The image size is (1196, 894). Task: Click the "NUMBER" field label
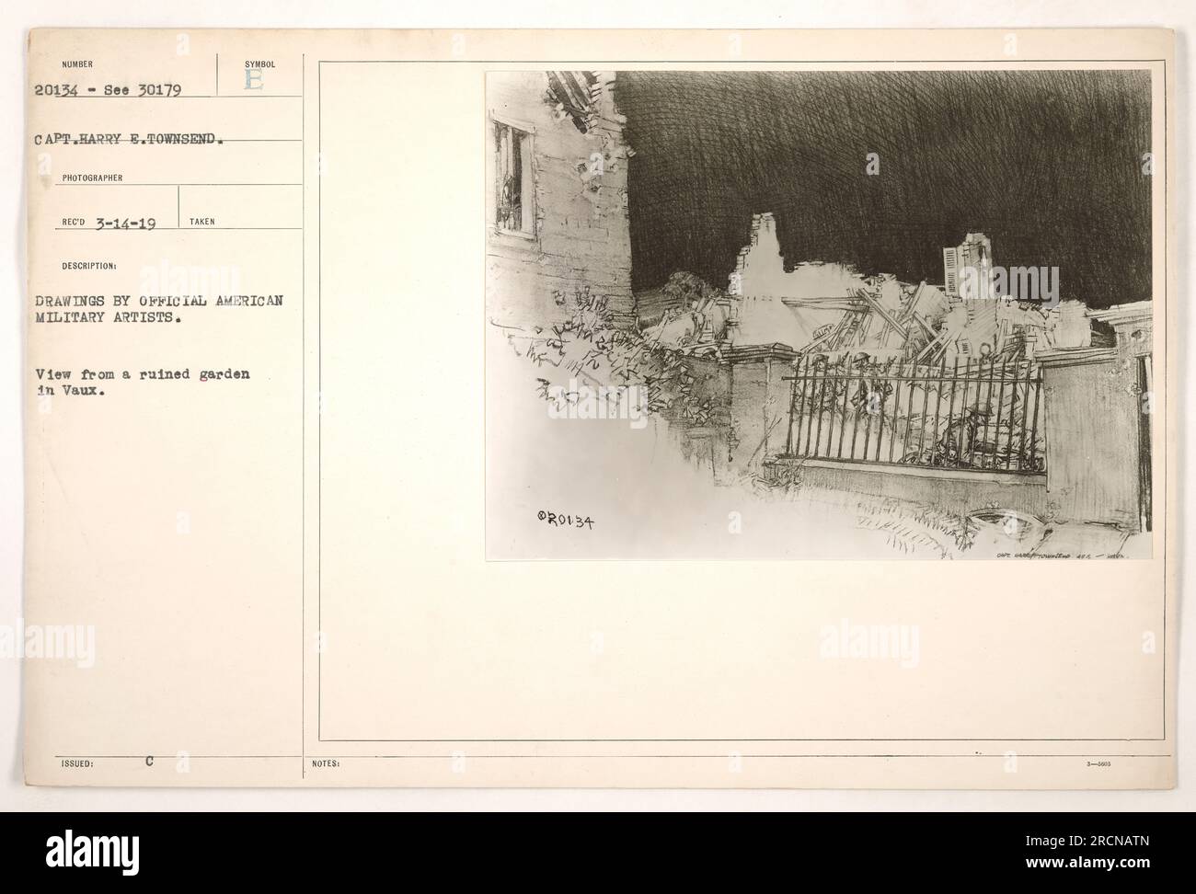click(78, 64)
